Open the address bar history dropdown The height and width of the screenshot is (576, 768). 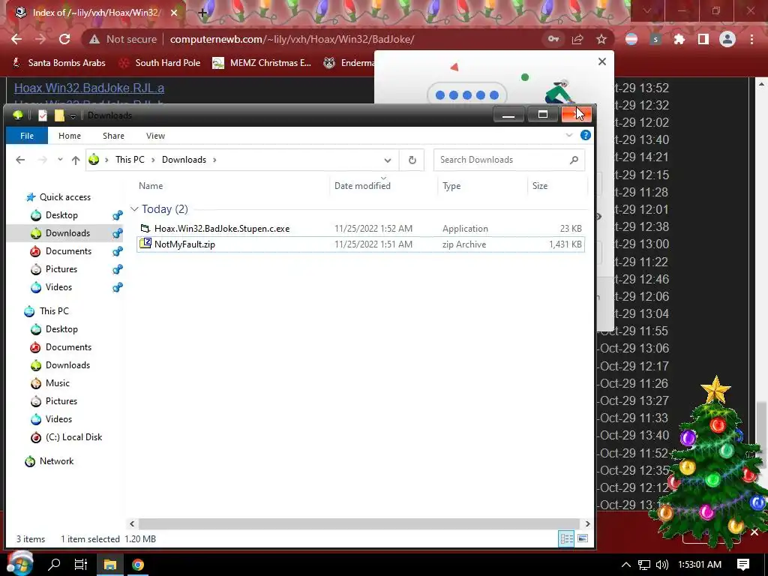[x=388, y=160]
